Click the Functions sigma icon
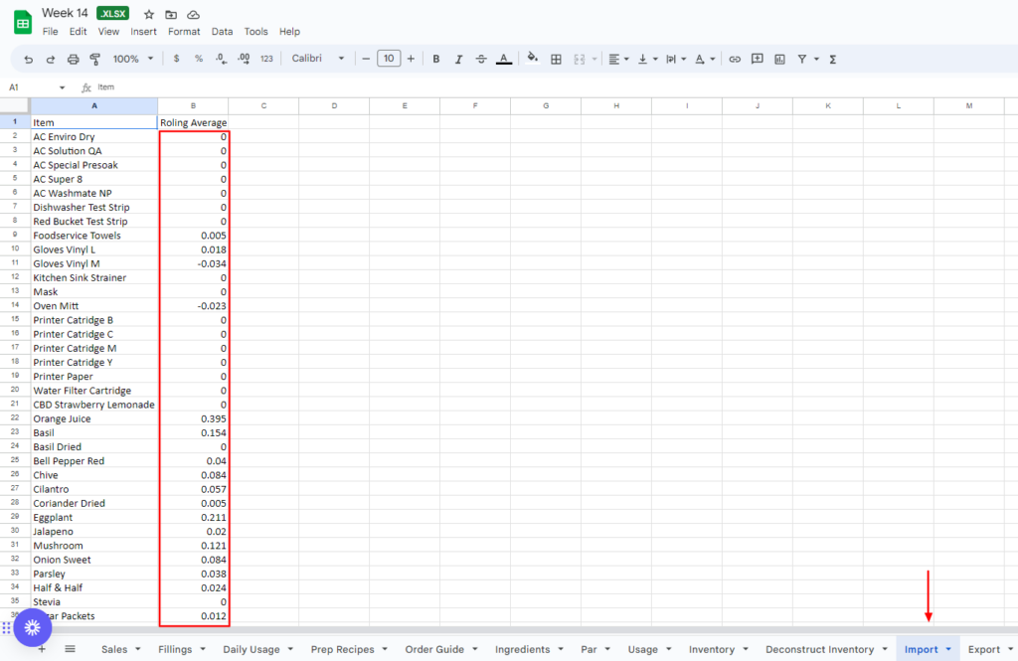The width and height of the screenshot is (1018, 661). (x=832, y=59)
